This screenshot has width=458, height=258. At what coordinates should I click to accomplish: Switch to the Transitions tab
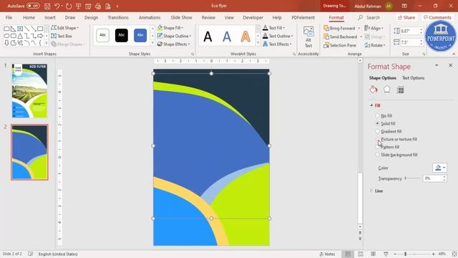[118, 17]
